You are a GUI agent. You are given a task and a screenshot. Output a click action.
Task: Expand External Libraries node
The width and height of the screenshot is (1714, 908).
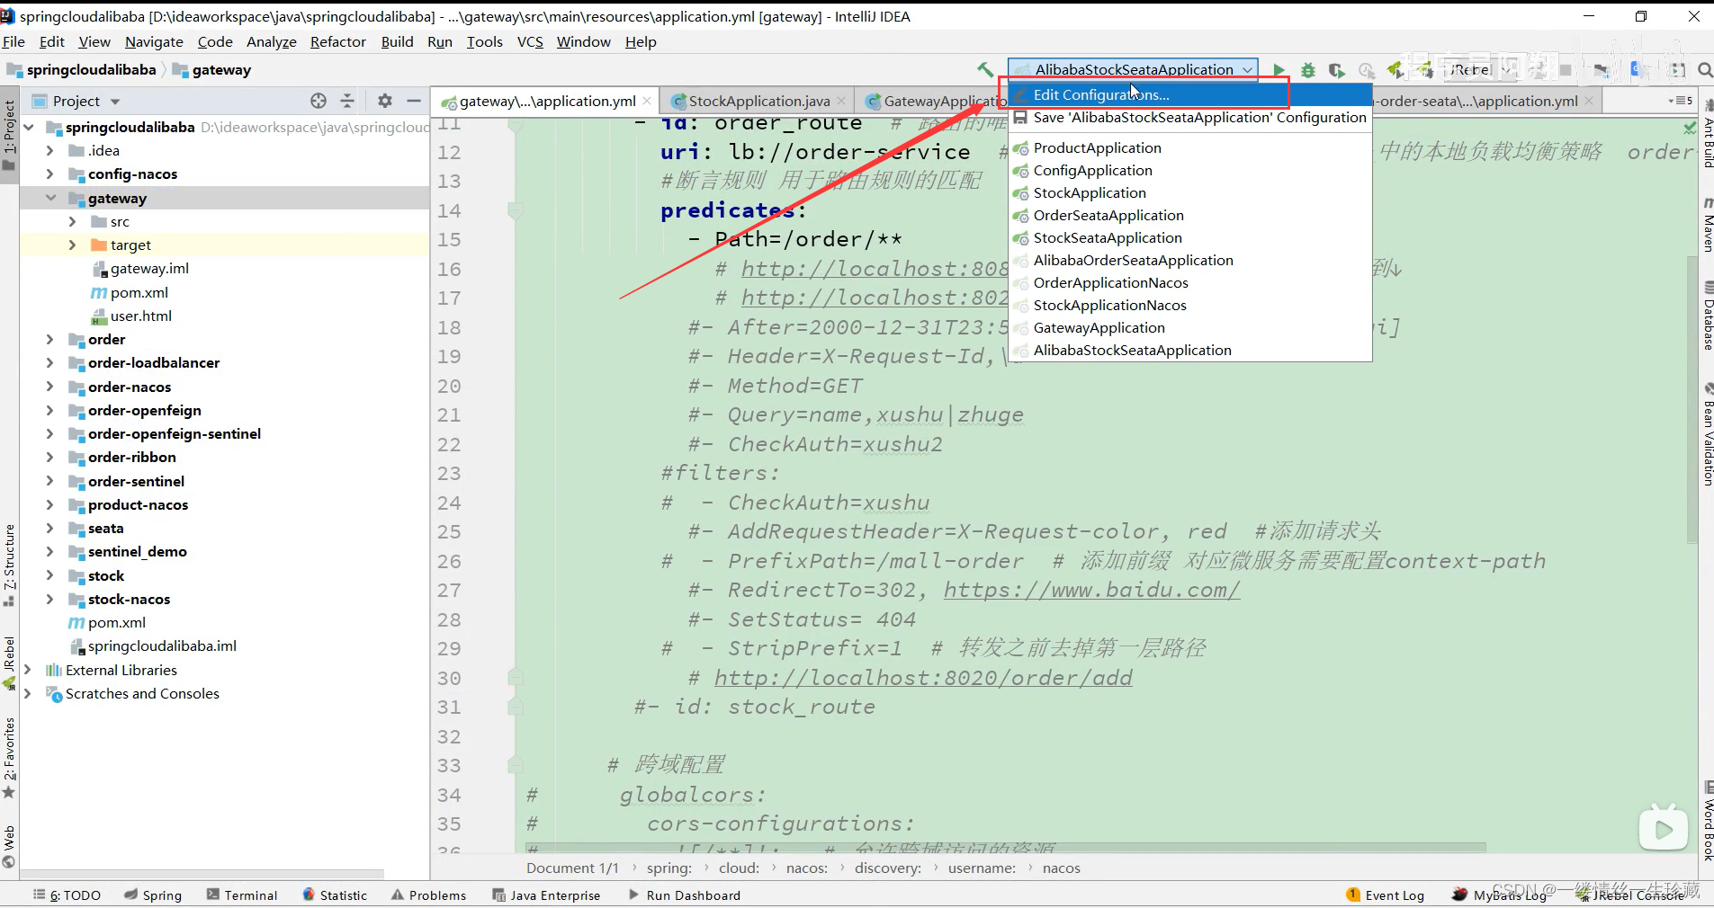[x=28, y=670]
